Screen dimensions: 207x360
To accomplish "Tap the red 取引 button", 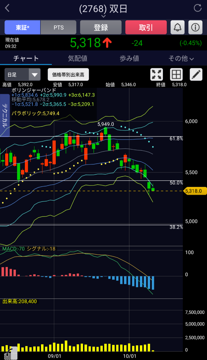I will [x=146, y=28].
